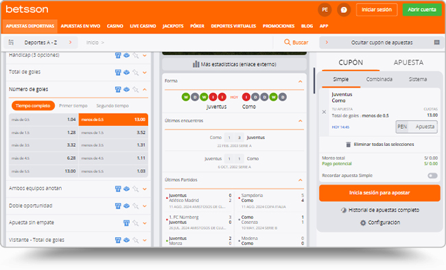
Task: Pin the Ambos equipos anotan market
Action: (136, 188)
